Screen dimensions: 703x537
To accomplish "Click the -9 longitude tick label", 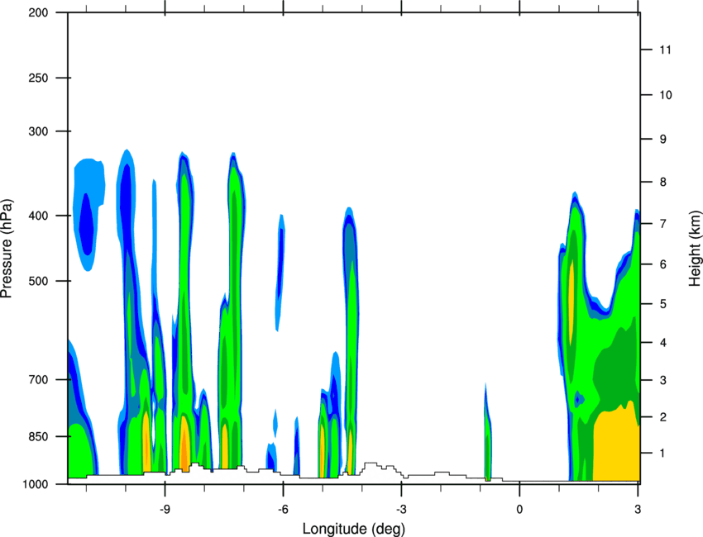I will [x=165, y=509].
